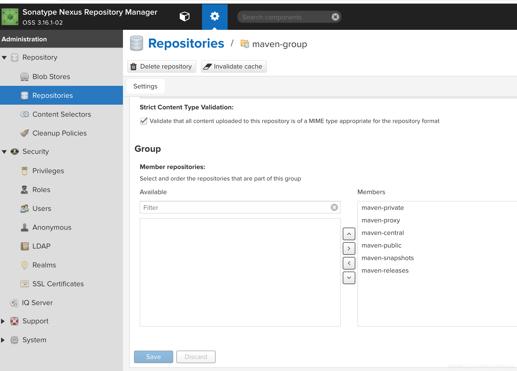The width and height of the screenshot is (517, 371).
Task: Open Cleanup Policies
Action: tap(61, 133)
